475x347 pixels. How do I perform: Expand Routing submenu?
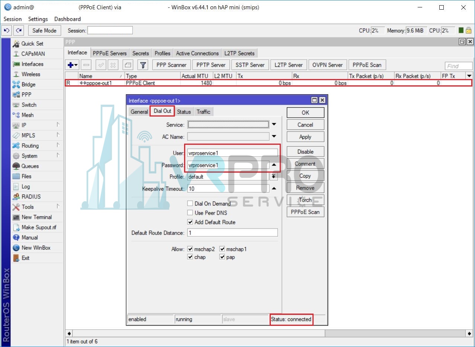[58, 145]
